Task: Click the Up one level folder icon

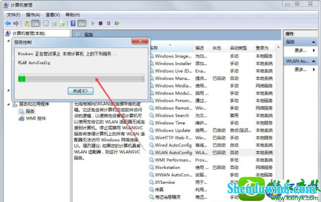Action: point(27,24)
